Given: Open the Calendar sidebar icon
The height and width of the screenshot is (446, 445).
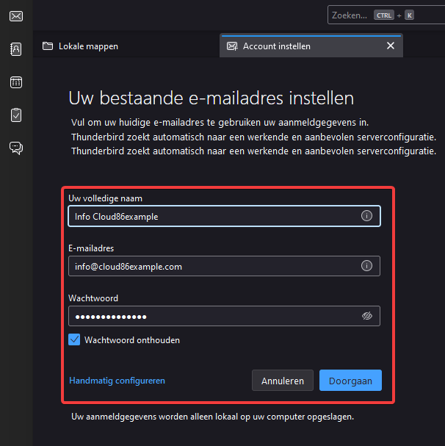Looking at the screenshot, I should (16, 82).
